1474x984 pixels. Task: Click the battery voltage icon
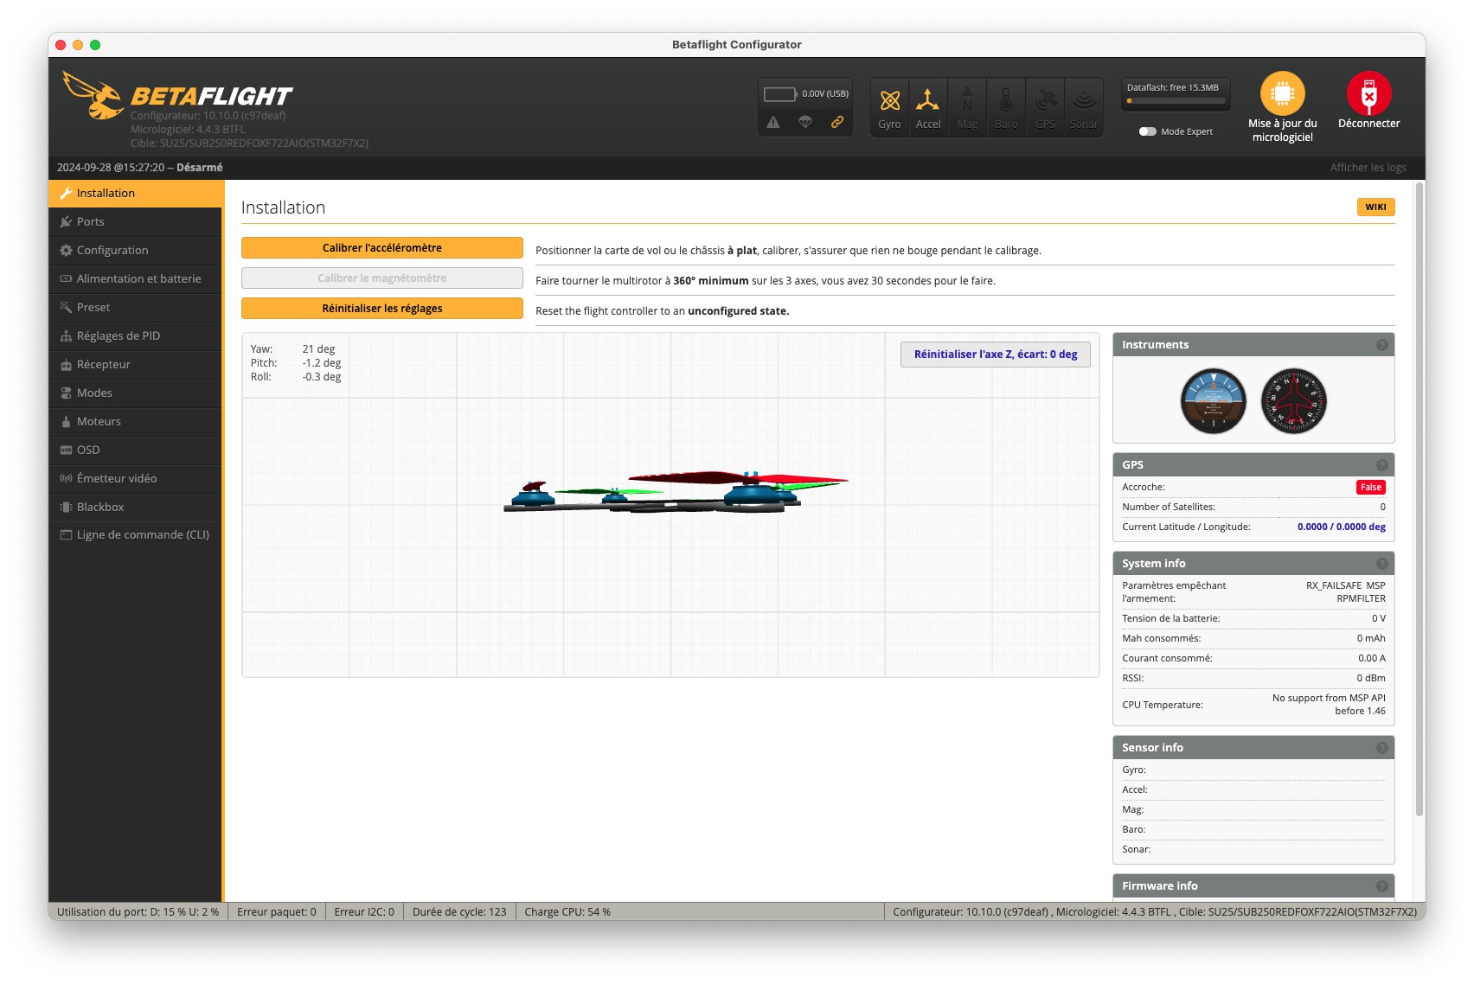[779, 93]
